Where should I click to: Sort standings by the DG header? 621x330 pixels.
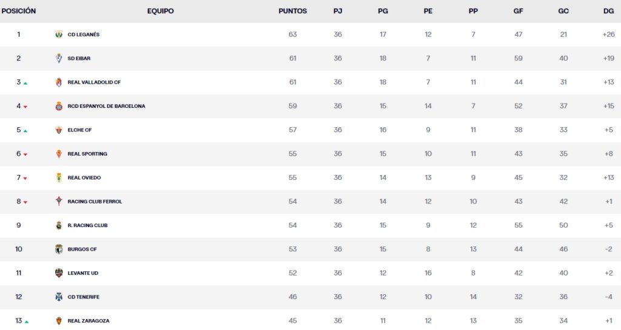click(x=609, y=11)
